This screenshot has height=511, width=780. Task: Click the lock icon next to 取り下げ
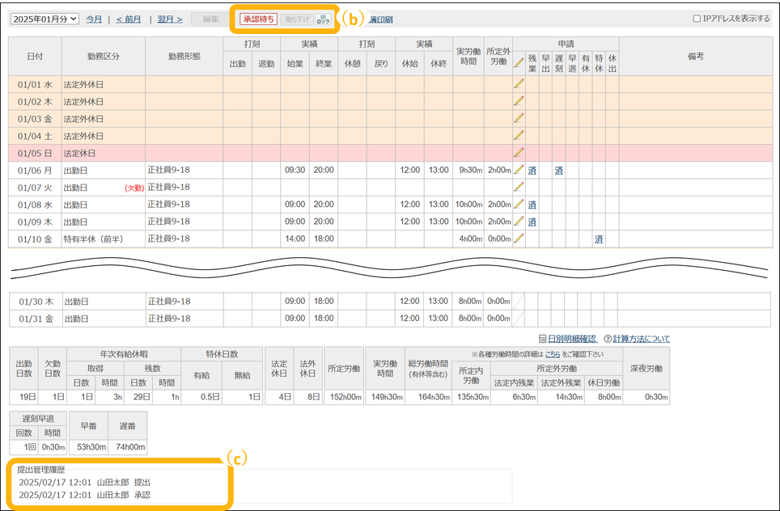(x=324, y=19)
